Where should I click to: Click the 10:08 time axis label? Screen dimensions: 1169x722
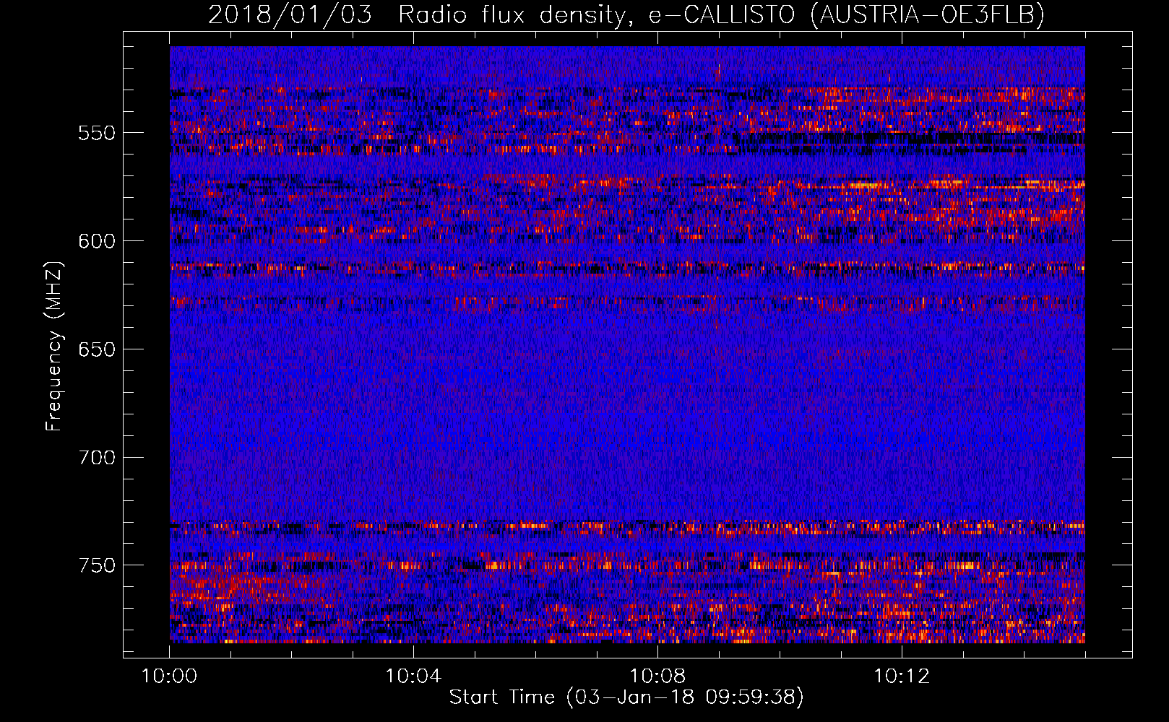[657, 677]
